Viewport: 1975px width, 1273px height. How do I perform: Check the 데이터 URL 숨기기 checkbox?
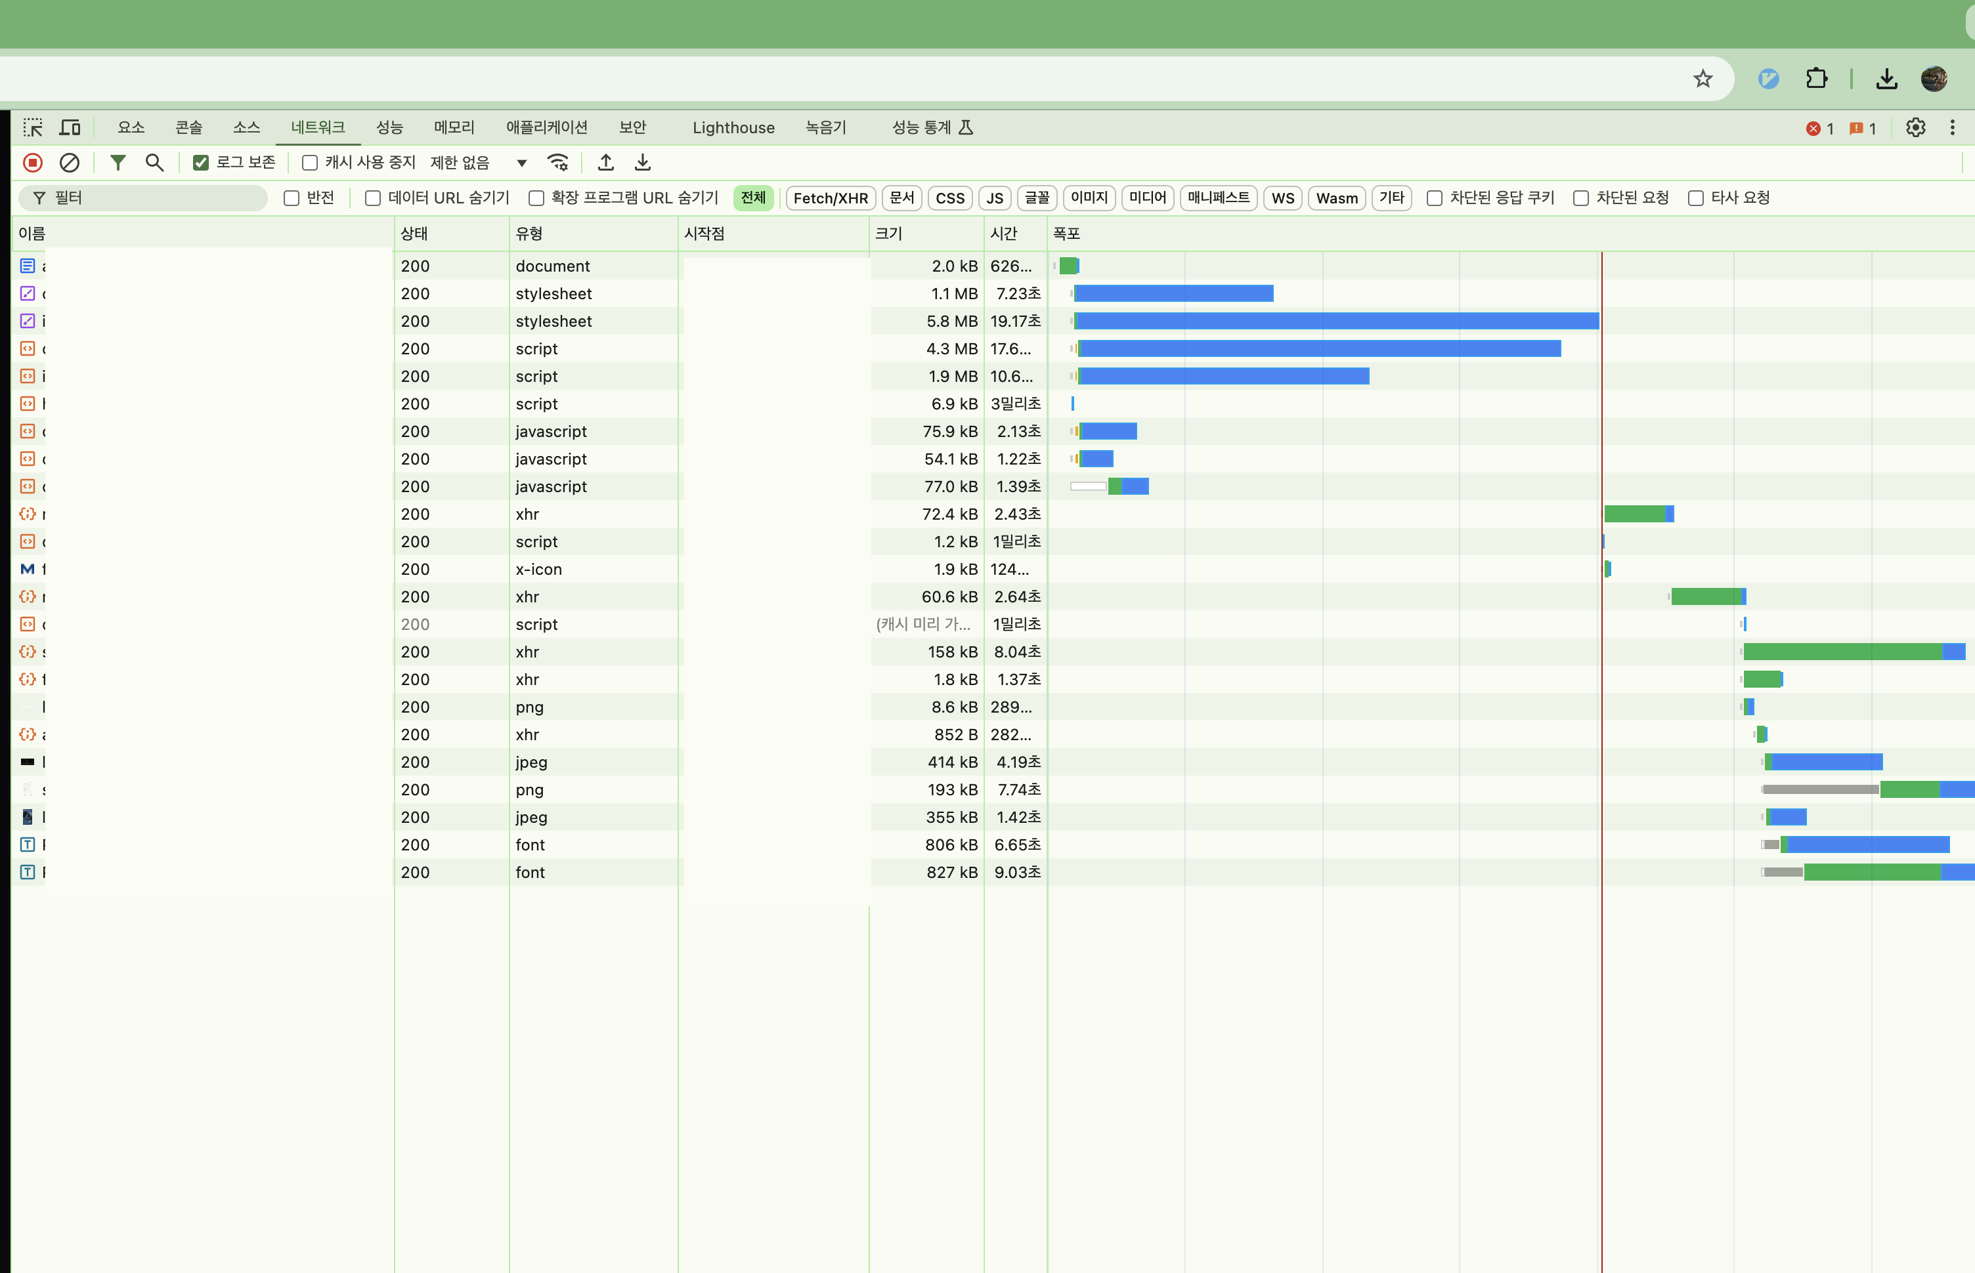373,198
